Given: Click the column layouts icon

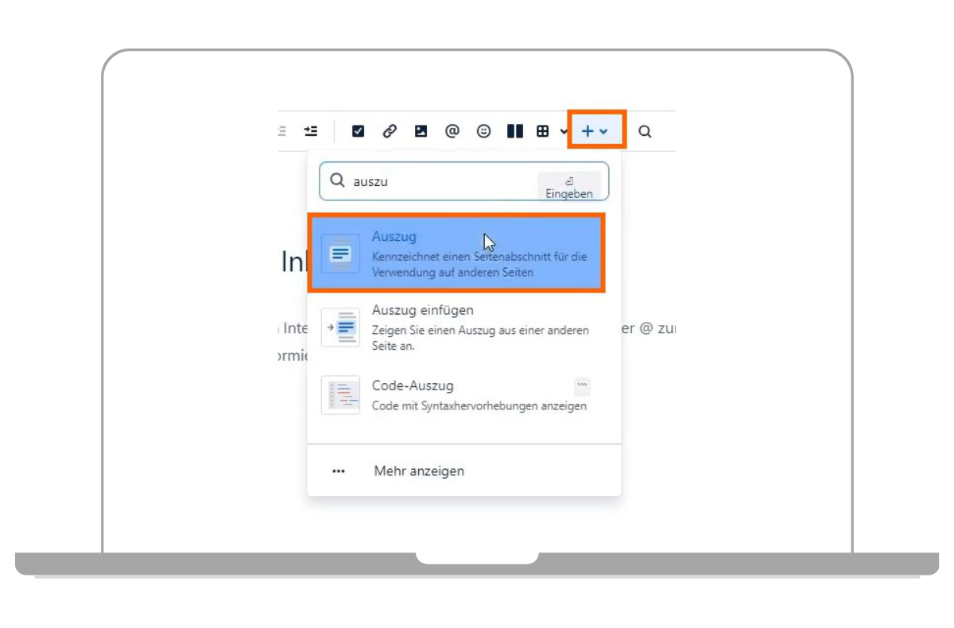Looking at the screenshot, I should click(x=515, y=131).
